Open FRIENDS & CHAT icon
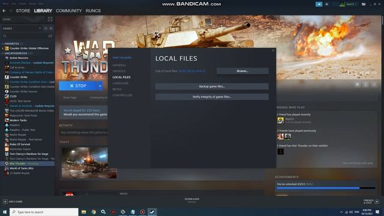Viewport: 384px width, 216px height. pyautogui.click(x=377, y=202)
